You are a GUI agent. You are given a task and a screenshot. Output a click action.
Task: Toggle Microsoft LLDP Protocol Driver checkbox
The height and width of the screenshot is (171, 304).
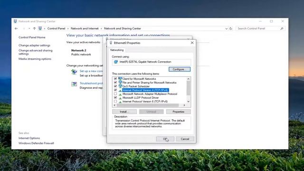[115, 97]
